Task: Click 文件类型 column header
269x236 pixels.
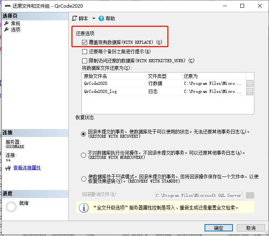Action: point(164,76)
